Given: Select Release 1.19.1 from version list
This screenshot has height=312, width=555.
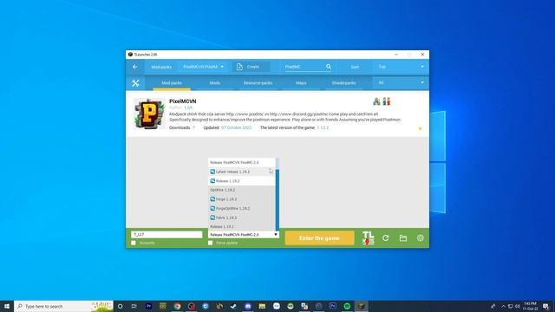Looking at the screenshot, I should pyautogui.click(x=242, y=226).
